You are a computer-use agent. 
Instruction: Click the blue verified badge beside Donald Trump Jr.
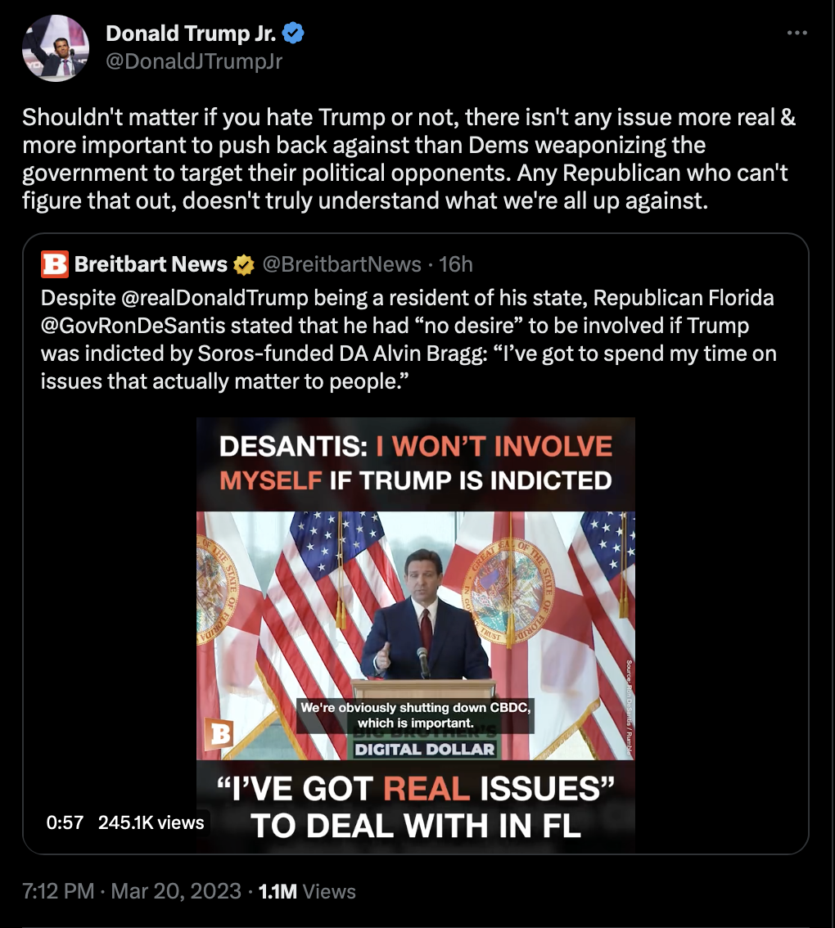coord(292,33)
